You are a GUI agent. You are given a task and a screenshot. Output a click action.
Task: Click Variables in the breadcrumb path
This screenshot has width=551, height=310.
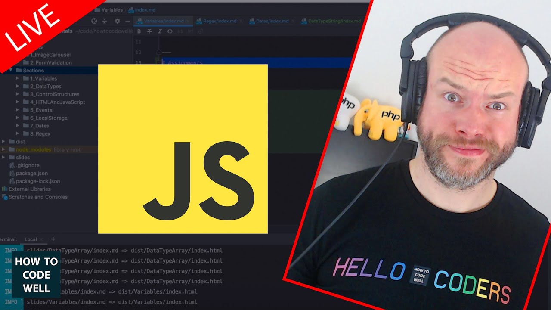click(112, 10)
